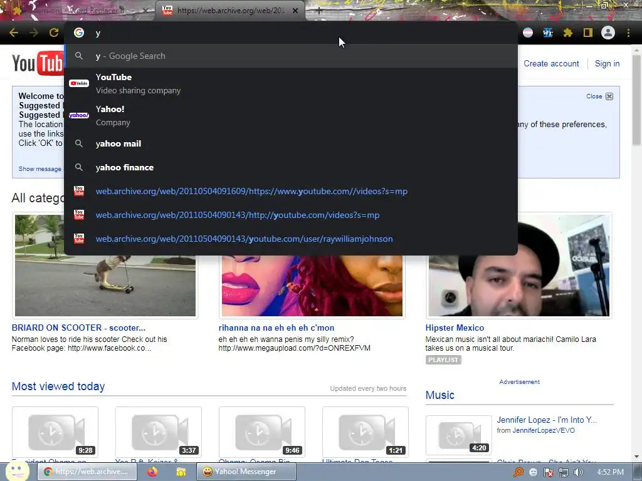Click the PLAYLIST badge under Hipster Mexico
This screenshot has width=642, height=481.
tap(443, 359)
